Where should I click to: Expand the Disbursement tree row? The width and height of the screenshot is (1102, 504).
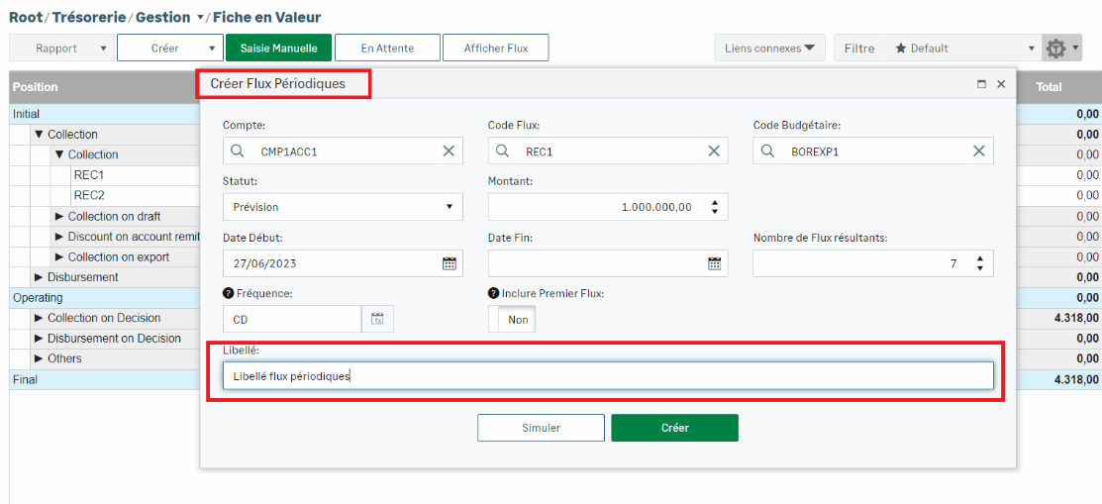point(39,277)
